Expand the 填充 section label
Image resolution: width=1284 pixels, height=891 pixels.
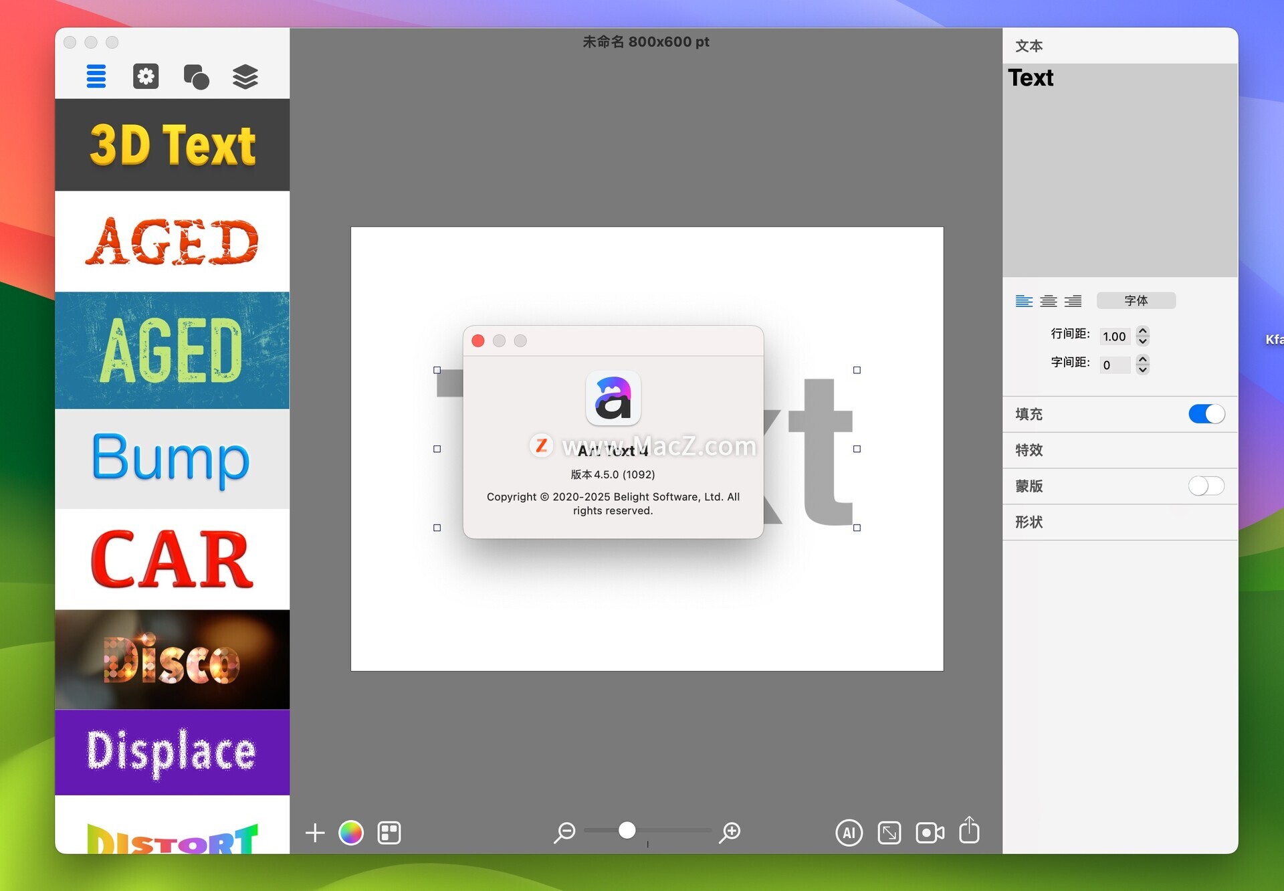point(1029,414)
